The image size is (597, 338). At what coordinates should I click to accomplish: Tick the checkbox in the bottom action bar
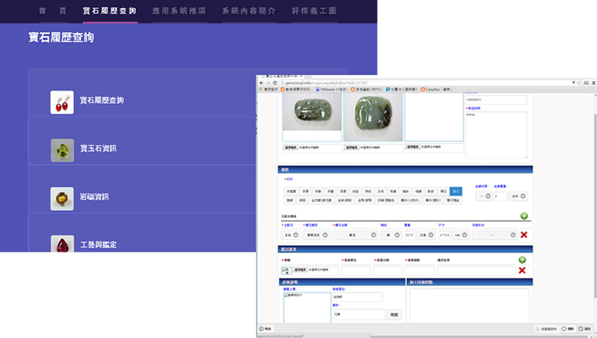coord(537,329)
